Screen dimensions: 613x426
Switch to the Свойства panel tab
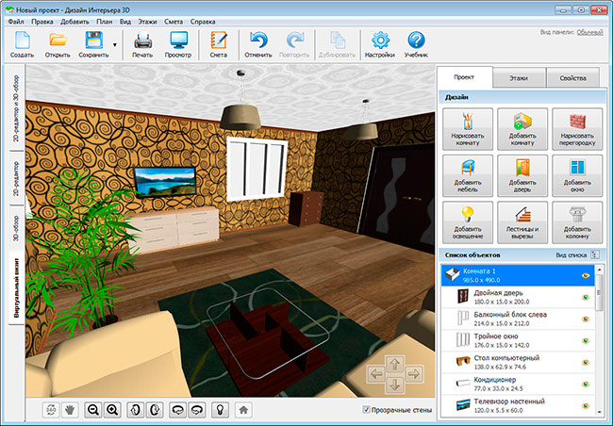(x=572, y=78)
